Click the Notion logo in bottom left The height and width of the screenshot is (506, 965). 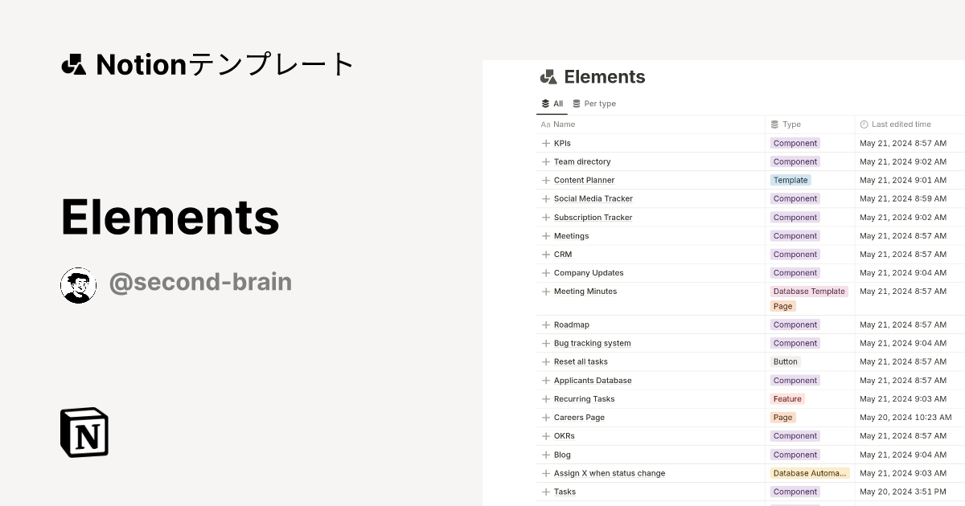84,432
